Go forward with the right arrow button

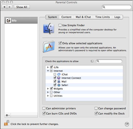coord(10,7)
